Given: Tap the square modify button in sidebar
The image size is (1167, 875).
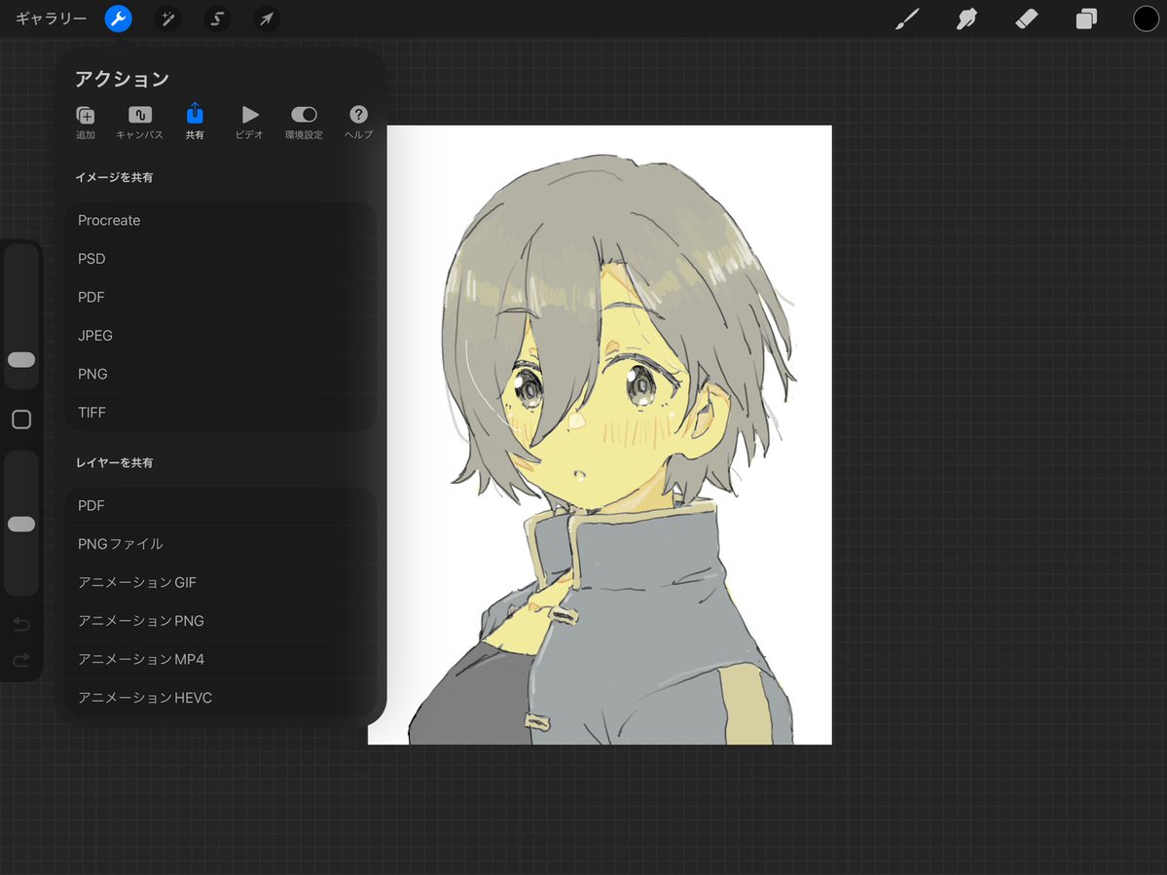Looking at the screenshot, I should pyautogui.click(x=21, y=419).
